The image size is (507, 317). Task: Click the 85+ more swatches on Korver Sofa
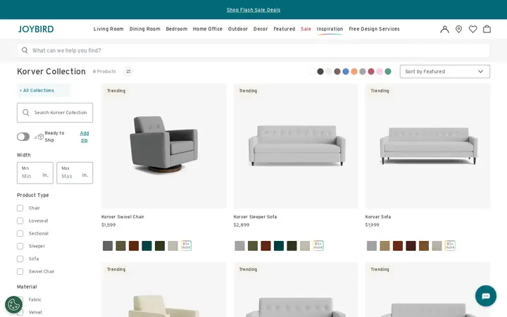[450, 246]
